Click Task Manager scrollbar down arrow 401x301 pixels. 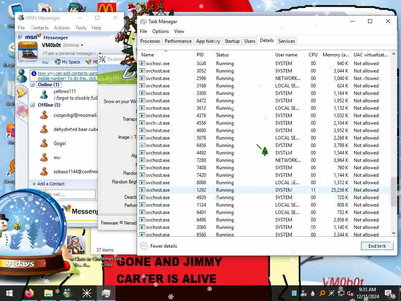394,233
